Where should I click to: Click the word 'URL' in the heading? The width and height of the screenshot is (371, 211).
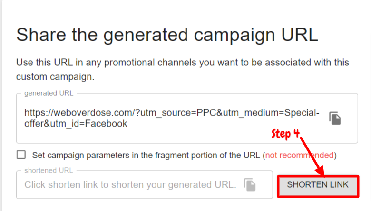300,35
